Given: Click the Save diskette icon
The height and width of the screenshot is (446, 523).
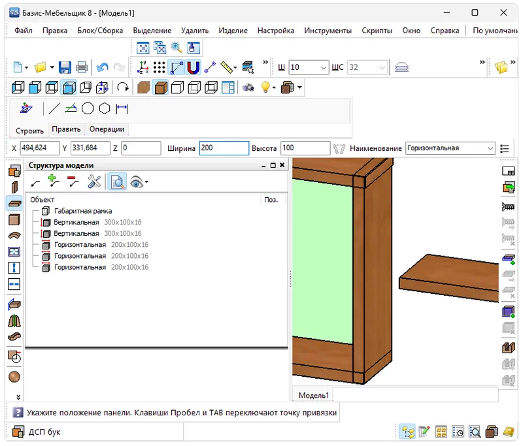Looking at the screenshot, I should [x=65, y=67].
